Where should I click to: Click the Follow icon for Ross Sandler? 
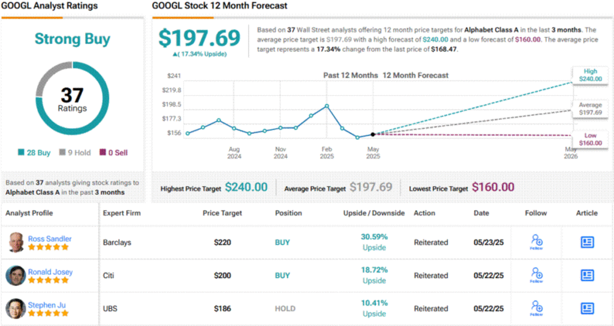click(x=537, y=242)
